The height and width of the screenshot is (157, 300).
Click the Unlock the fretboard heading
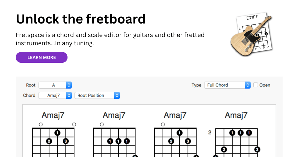81,19
